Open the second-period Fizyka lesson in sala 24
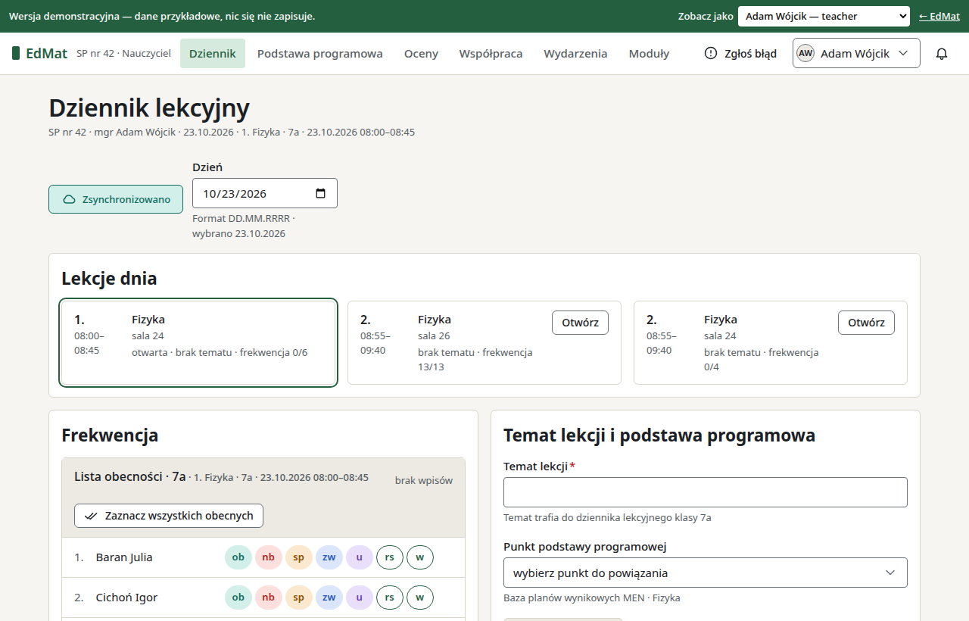The width and height of the screenshot is (969, 621). click(866, 323)
